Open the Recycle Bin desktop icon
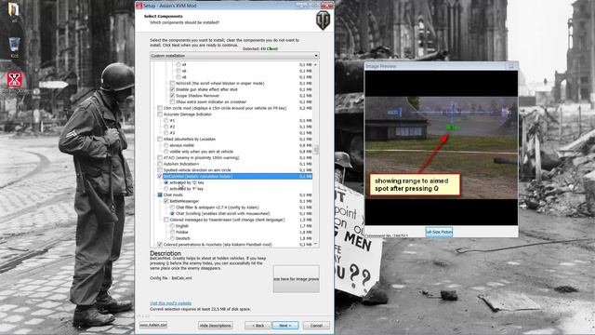 coord(14,45)
